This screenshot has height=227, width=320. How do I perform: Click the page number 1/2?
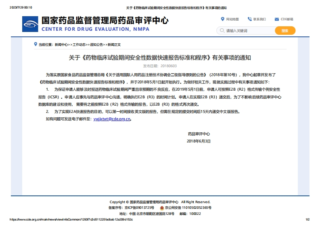tap(307, 220)
